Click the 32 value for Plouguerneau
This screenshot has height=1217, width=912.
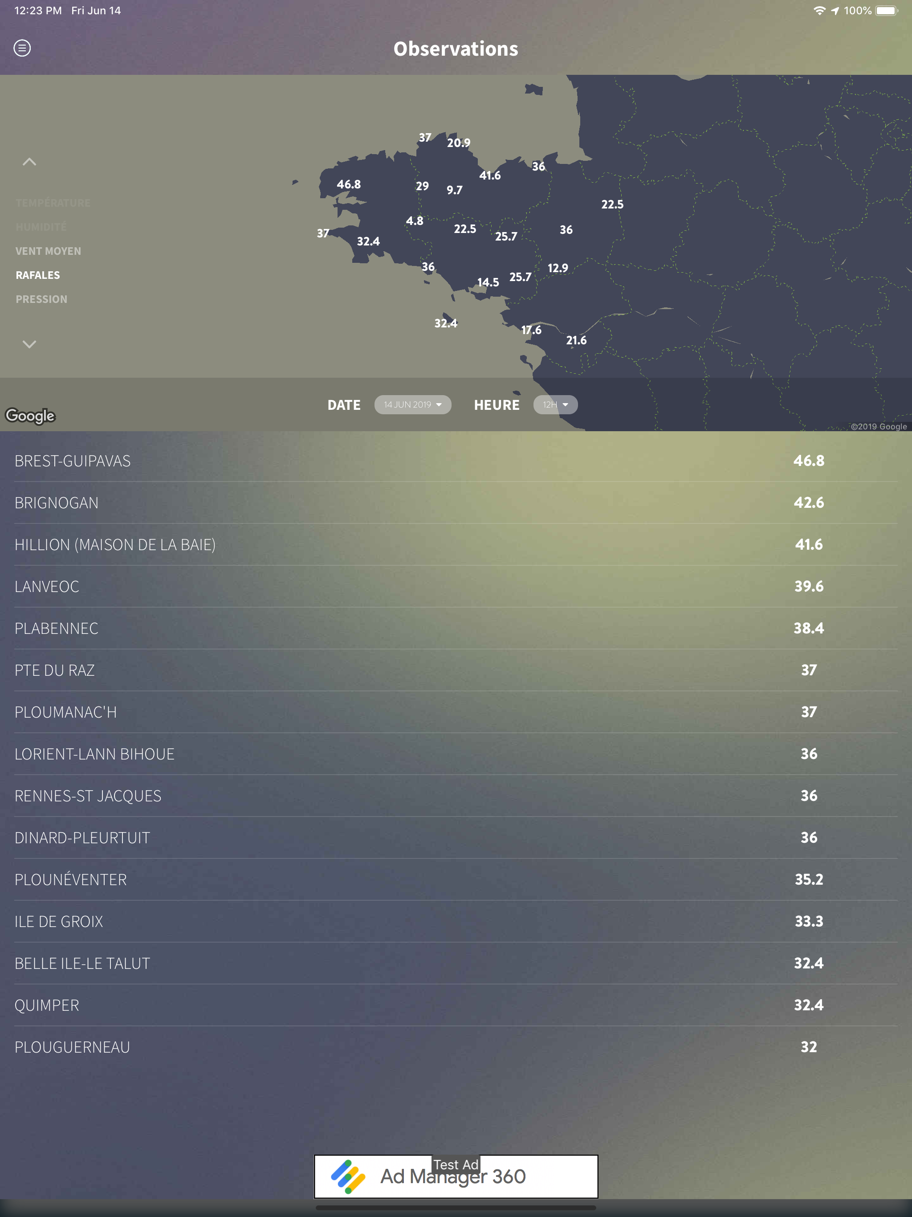coord(809,1046)
